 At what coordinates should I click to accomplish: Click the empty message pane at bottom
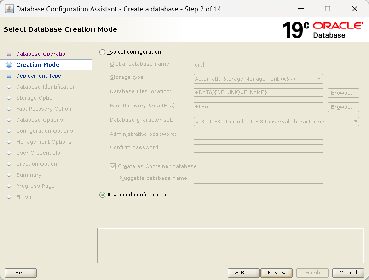tap(230, 245)
